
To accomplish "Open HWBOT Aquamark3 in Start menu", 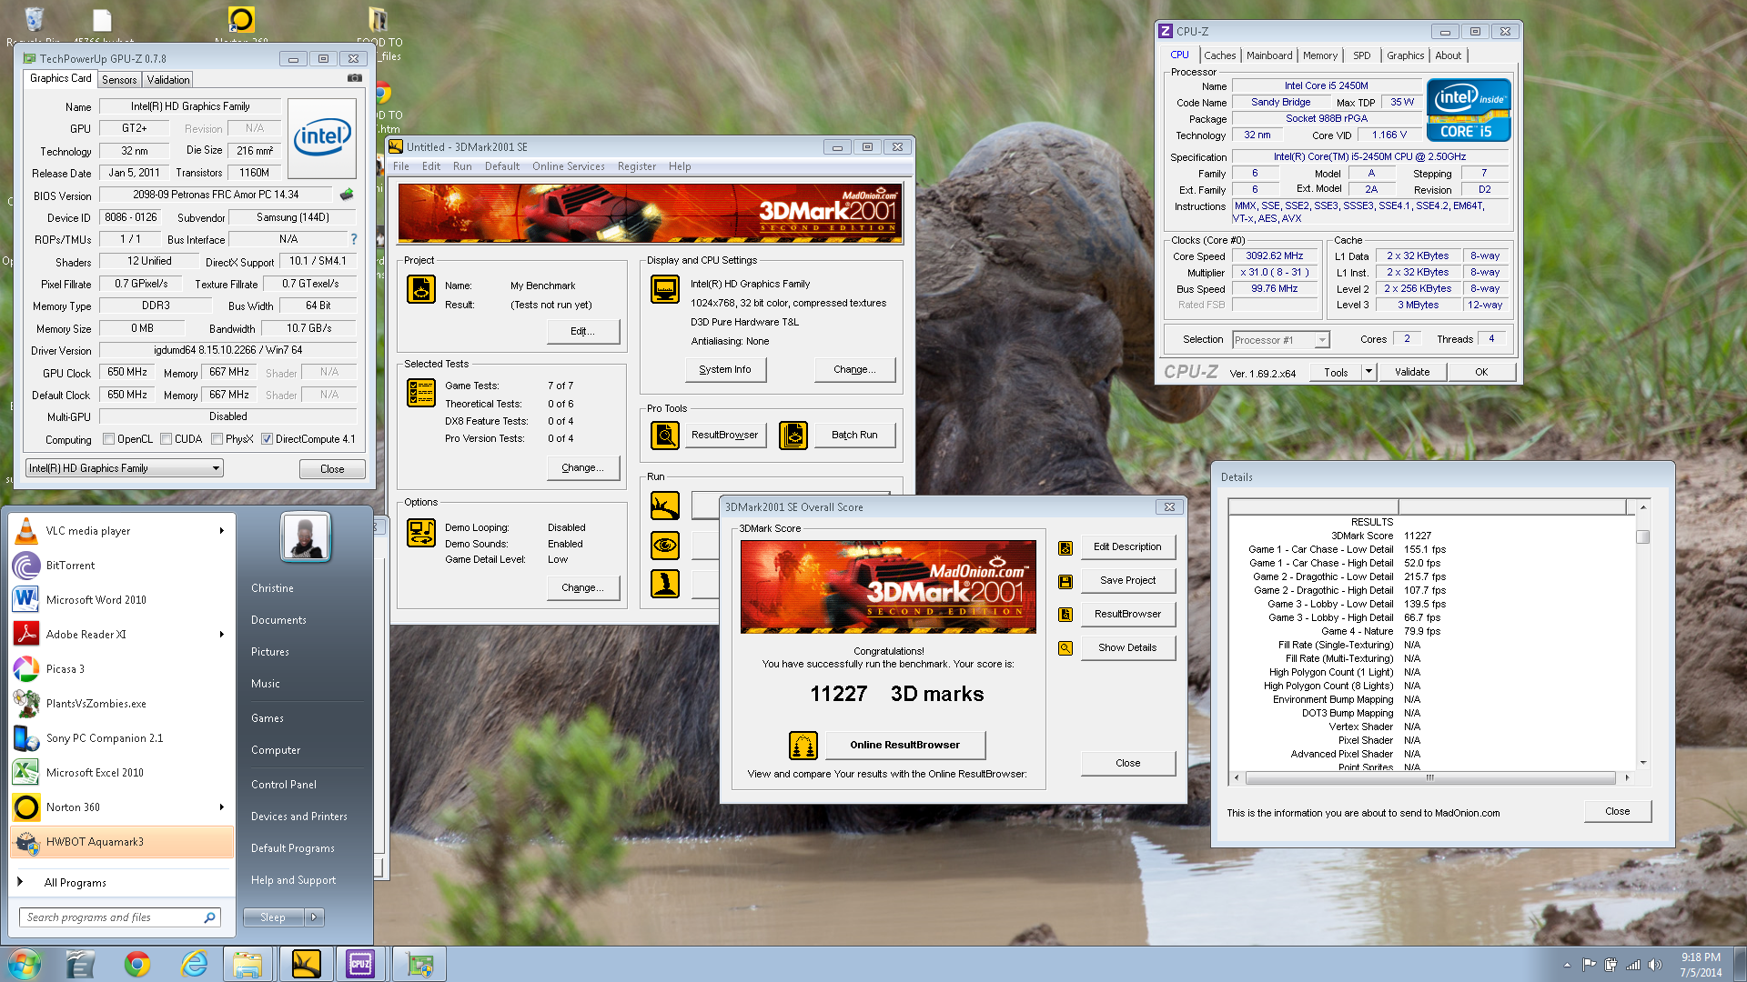I will coord(122,842).
